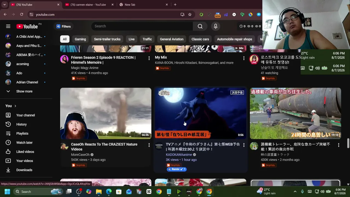Select the Automobile repair shops chip
This screenshot has height=197, width=350.
click(235, 39)
